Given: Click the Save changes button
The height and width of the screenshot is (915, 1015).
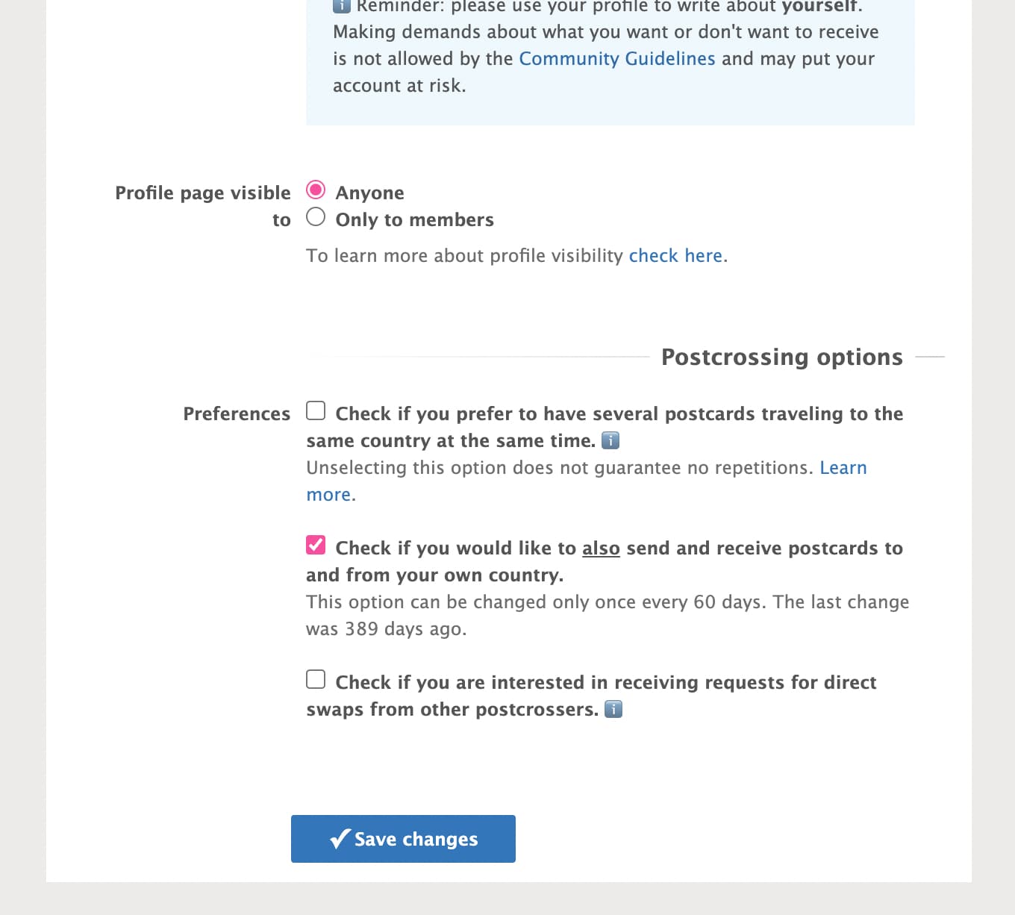Looking at the screenshot, I should click(403, 839).
